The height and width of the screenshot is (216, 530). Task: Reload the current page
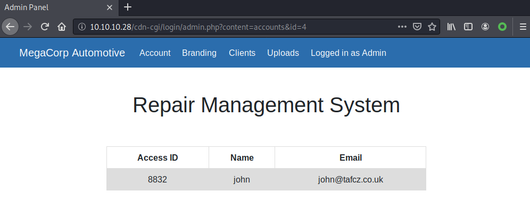coord(45,27)
